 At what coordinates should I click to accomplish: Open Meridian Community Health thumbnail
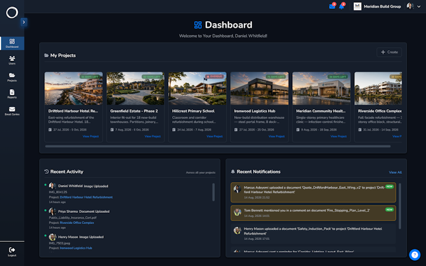(x=321, y=88)
